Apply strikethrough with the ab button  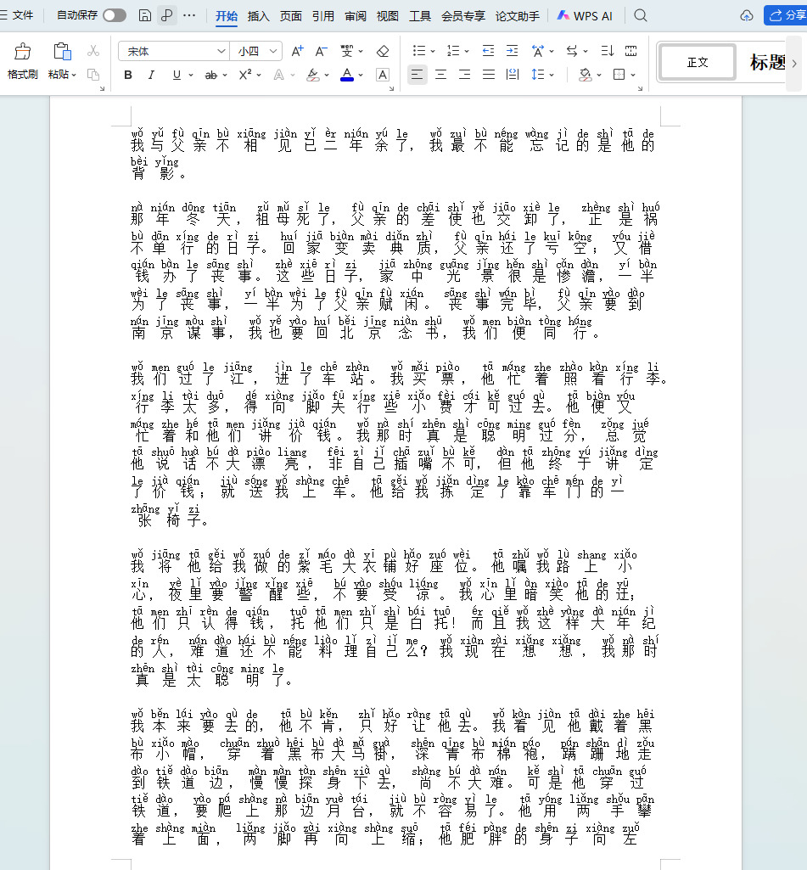point(210,75)
